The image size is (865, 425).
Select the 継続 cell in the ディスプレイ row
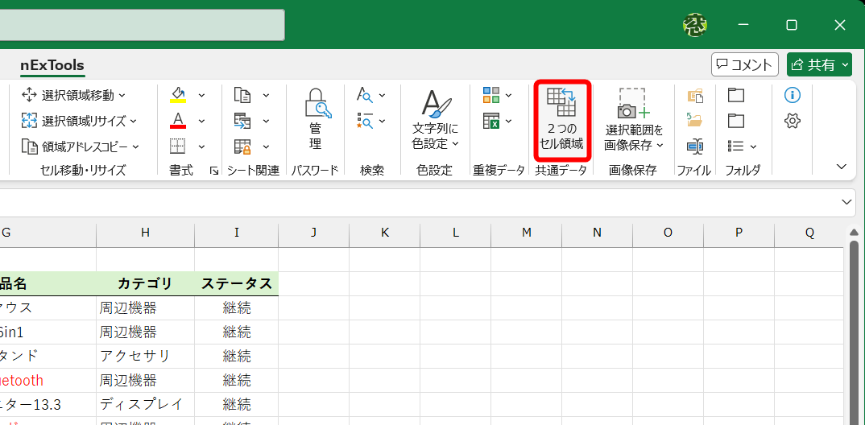click(236, 404)
